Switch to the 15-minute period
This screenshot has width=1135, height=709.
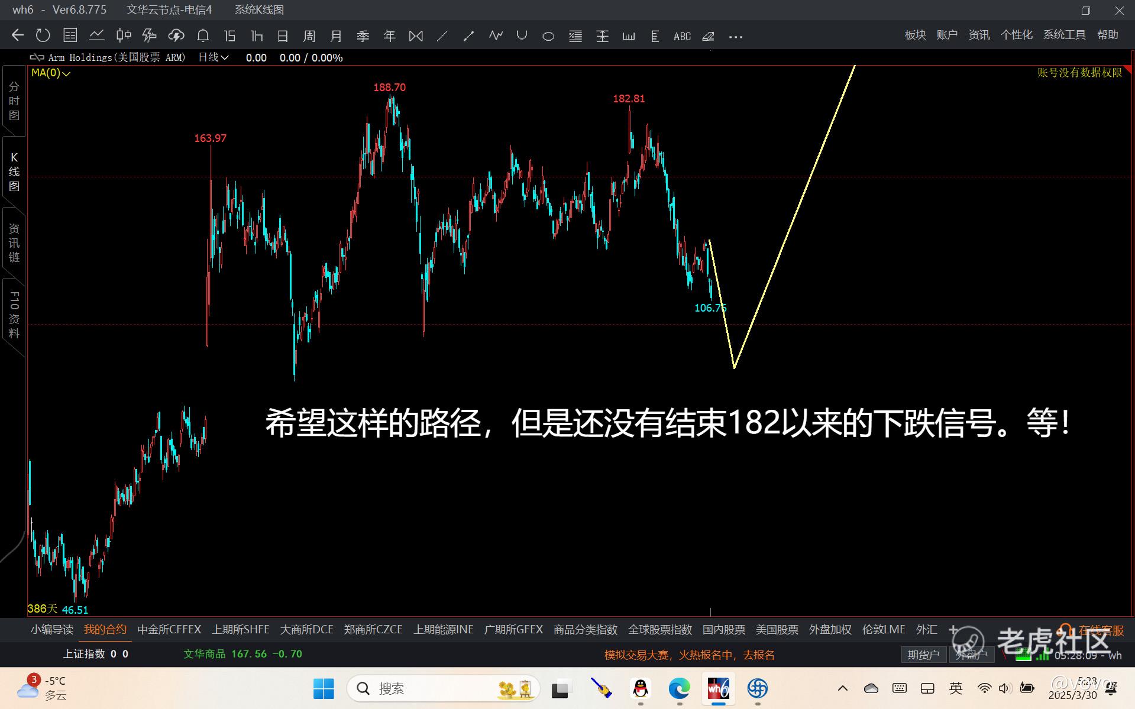[x=229, y=36]
